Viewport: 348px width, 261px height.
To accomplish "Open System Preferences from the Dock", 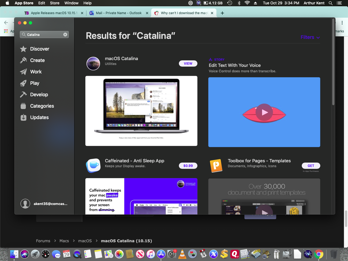I will click(172, 254).
